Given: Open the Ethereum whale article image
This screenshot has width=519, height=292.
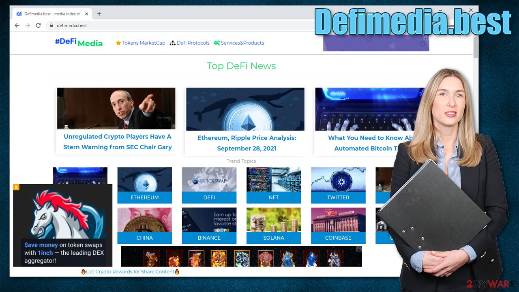Looking at the screenshot, I should (x=245, y=109).
